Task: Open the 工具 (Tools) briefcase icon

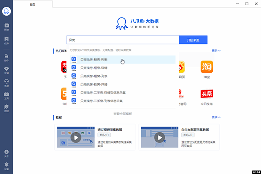Action: click(7, 95)
